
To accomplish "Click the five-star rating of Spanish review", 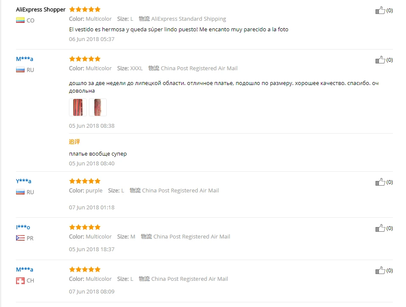I will coord(85,10).
